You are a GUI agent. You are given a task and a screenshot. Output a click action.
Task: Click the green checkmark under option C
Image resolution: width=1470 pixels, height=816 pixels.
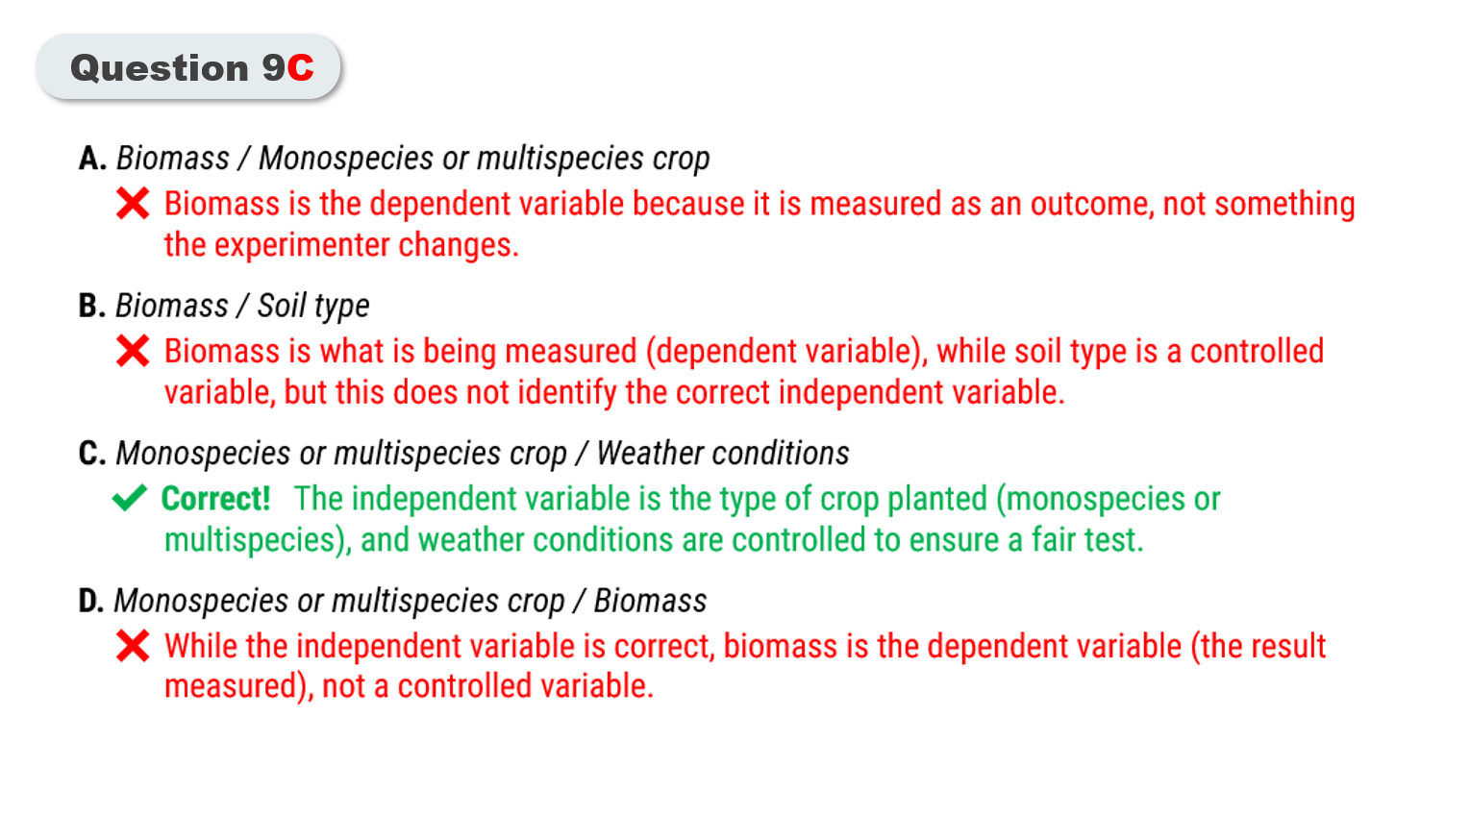tap(129, 499)
